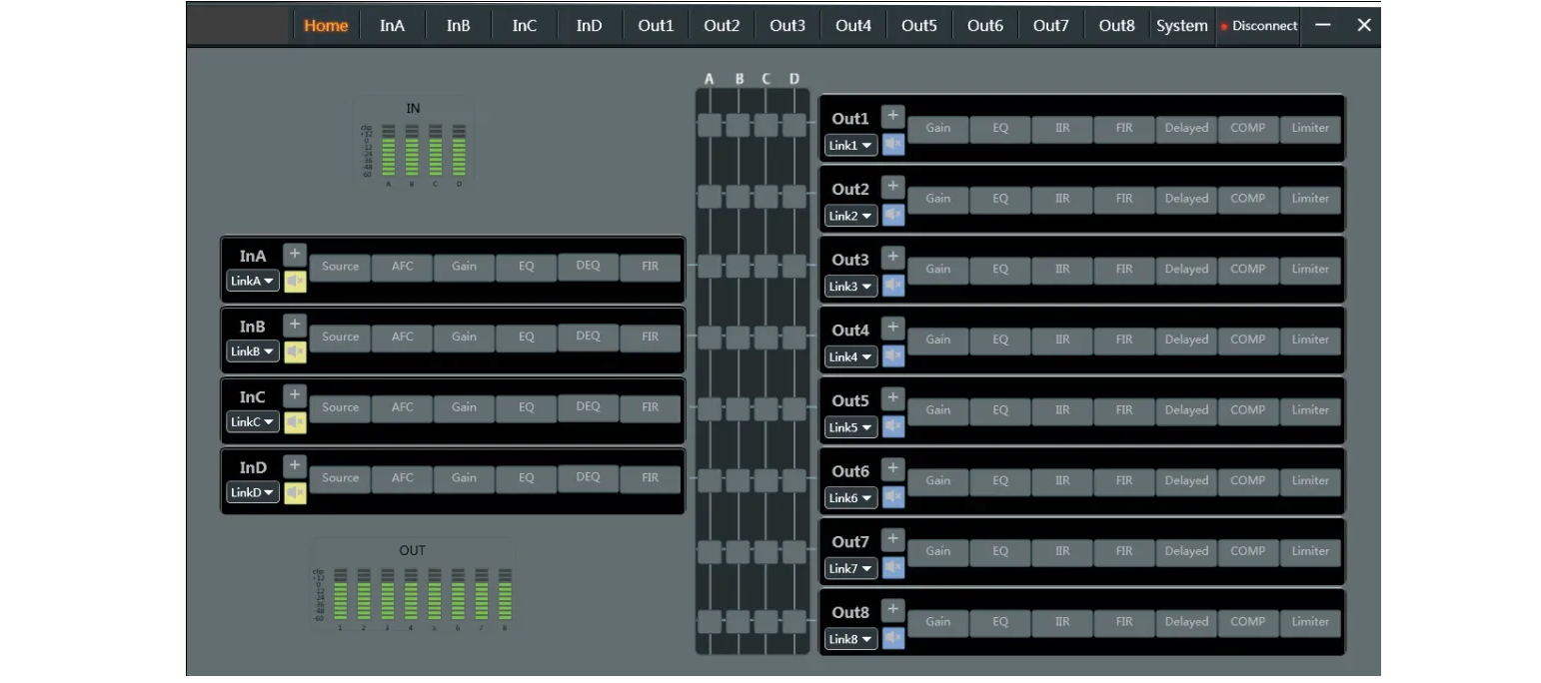Mute the InA input channel speaker icon
Screen dimensions: 1541x683
[x=295, y=282]
